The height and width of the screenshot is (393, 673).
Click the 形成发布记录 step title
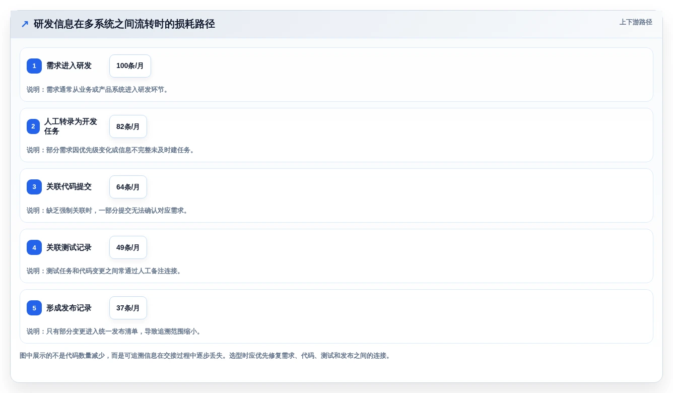point(69,308)
